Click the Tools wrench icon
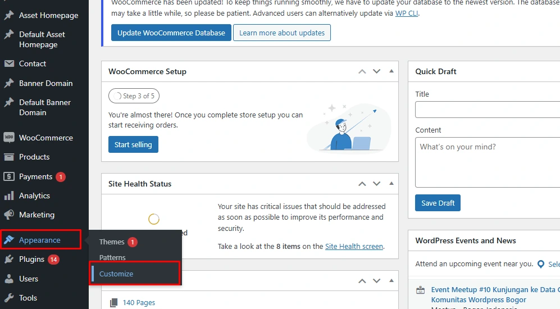Image resolution: width=560 pixels, height=309 pixels. [x=9, y=298]
